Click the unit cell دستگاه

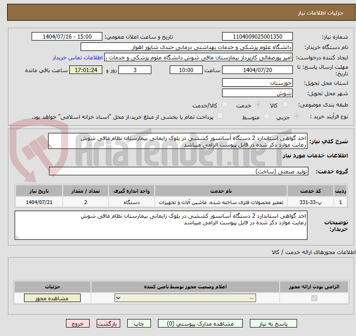pos(132,202)
